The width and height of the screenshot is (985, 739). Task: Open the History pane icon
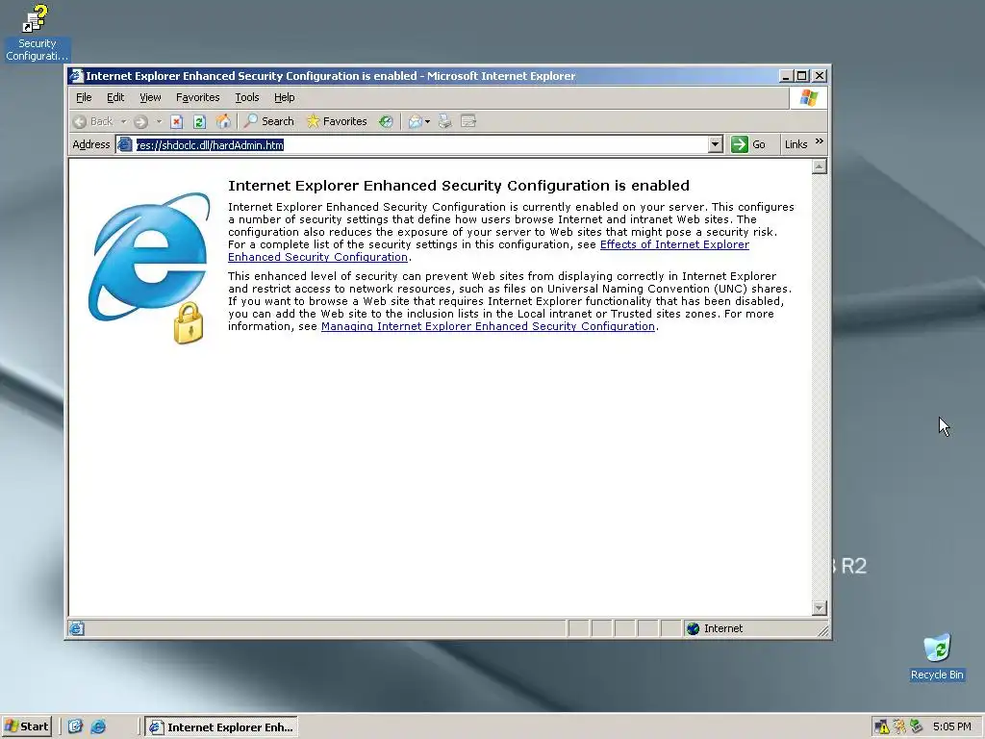[386, 121]
